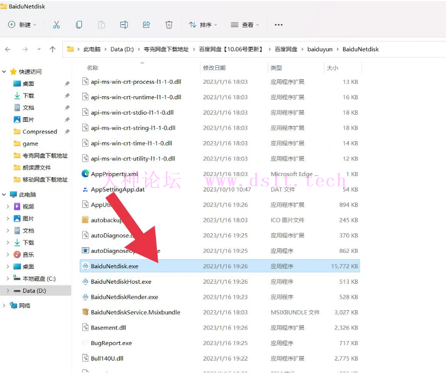Open the Compressed folder in sidebar
This screenshot has width=446, height=374.
35,132
